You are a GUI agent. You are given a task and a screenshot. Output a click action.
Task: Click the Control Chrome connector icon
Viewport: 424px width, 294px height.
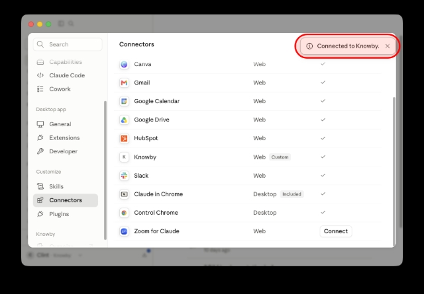[124, 213]
